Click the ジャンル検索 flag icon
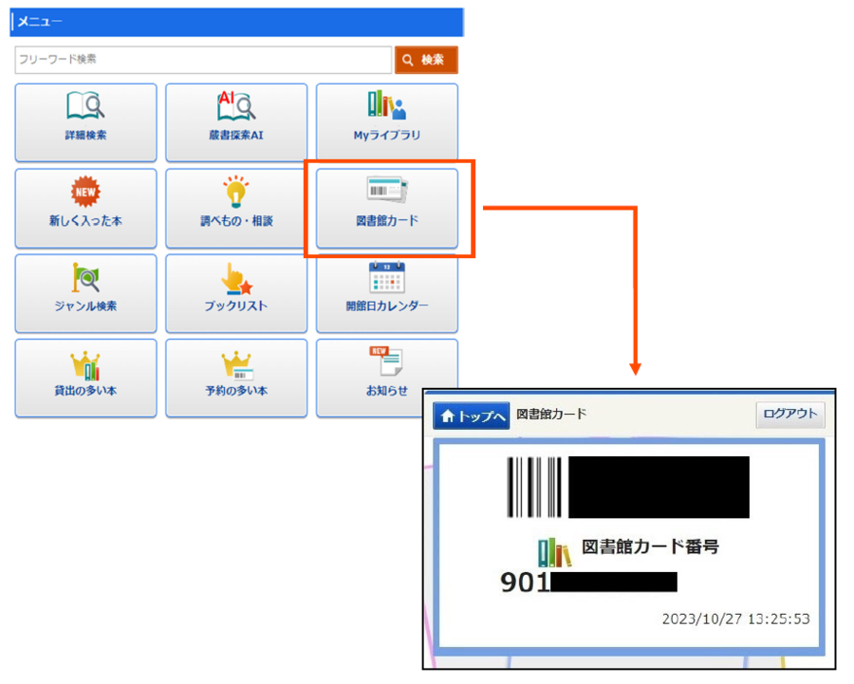 pos(85,277)
